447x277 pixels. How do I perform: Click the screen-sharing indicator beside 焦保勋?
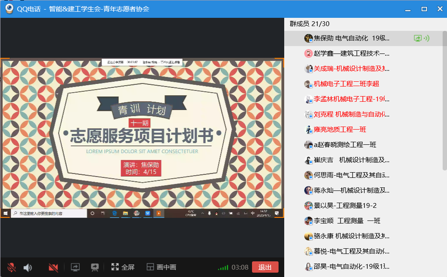[x=418, y=38]
